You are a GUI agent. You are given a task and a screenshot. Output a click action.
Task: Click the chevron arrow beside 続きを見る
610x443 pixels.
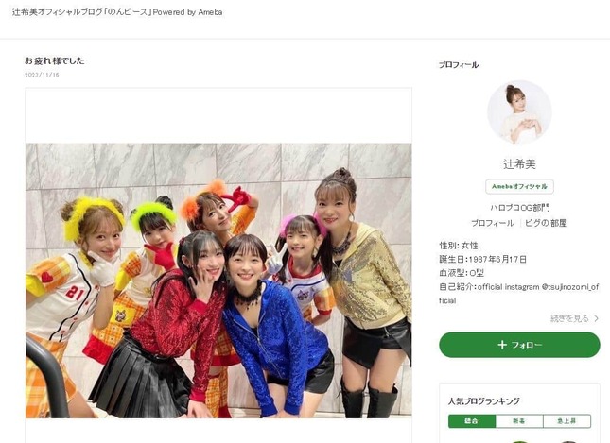[596, 318]
